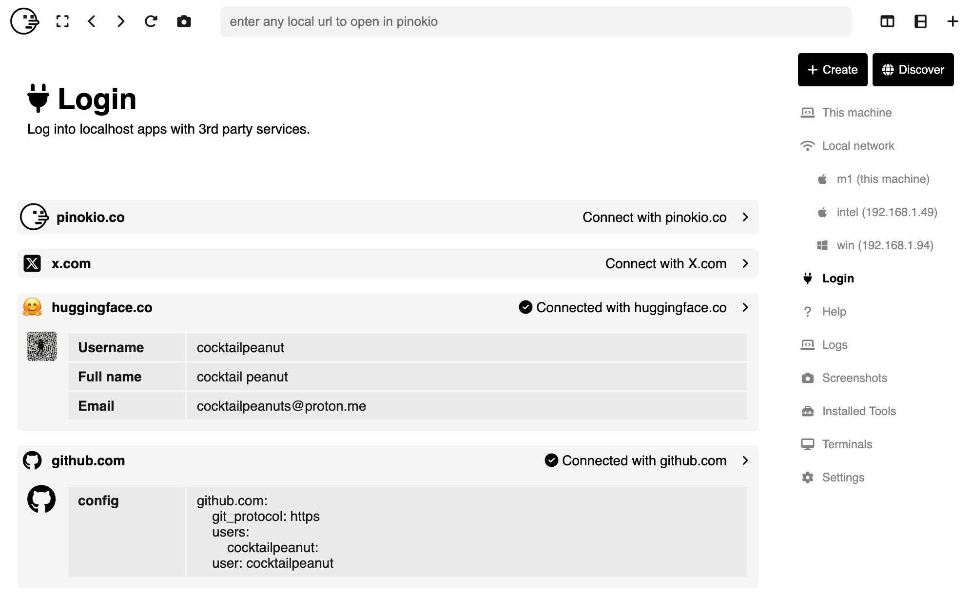The width and height of the screenshot is (972, 597).
Task: Expand the pinokio.co connection chevron
Action: pyautogui.click(x=745, y=218)
